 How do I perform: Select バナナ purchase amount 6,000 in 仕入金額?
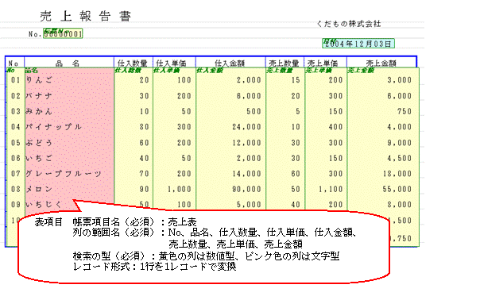pos(249,96)
